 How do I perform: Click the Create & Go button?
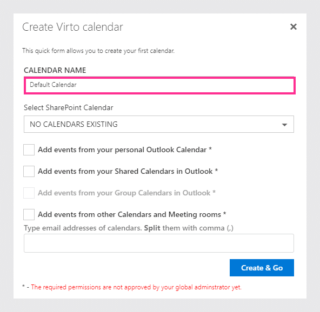coord(262,268)
